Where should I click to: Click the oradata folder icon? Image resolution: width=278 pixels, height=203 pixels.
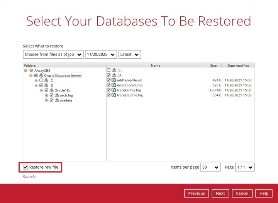[57, 100]
